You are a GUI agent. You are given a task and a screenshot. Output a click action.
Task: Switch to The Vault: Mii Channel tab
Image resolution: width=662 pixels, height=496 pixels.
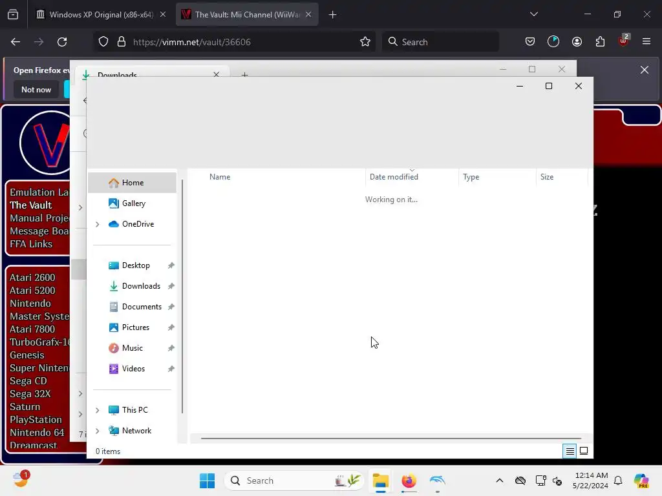pos(246,14)
